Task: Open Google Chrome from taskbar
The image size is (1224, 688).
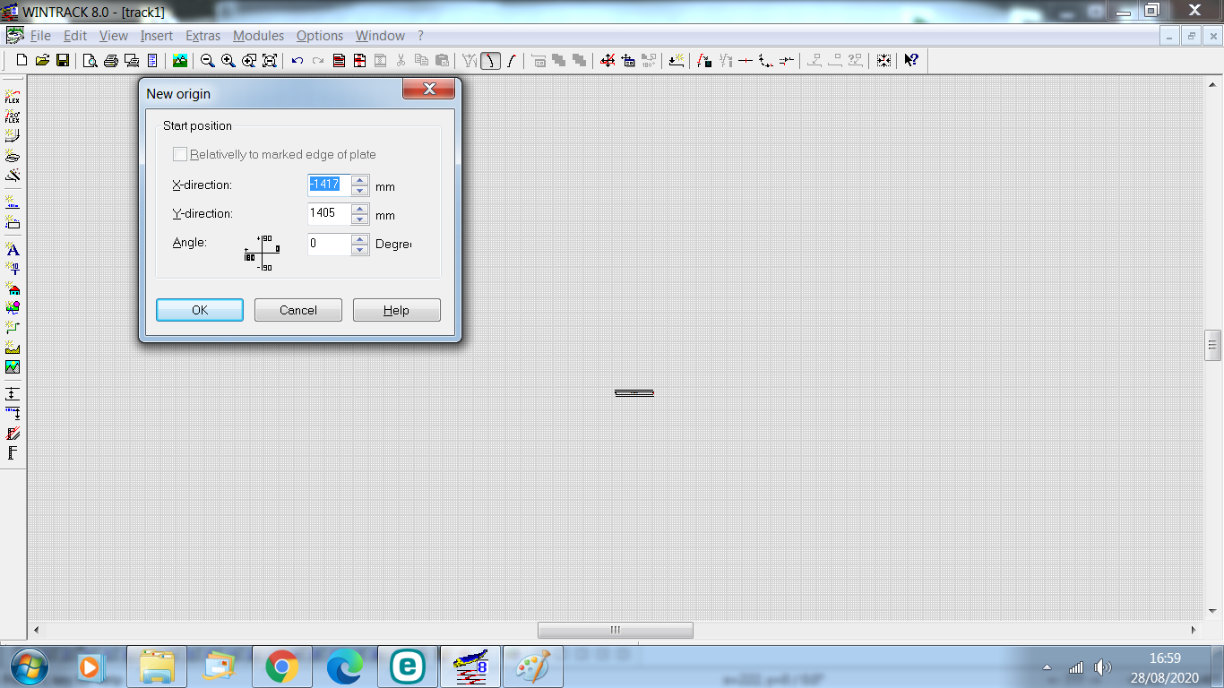Action: pyautogui.click(x=282, y=667)
